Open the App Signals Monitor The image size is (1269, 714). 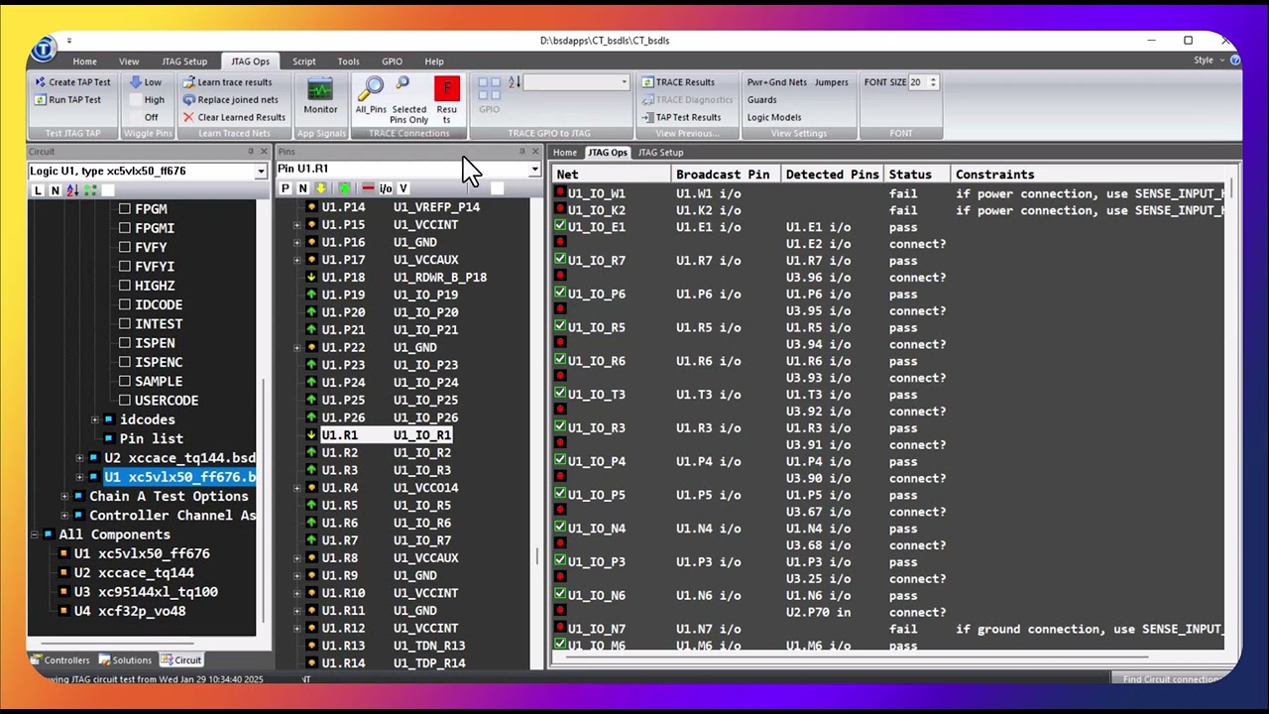320,97
